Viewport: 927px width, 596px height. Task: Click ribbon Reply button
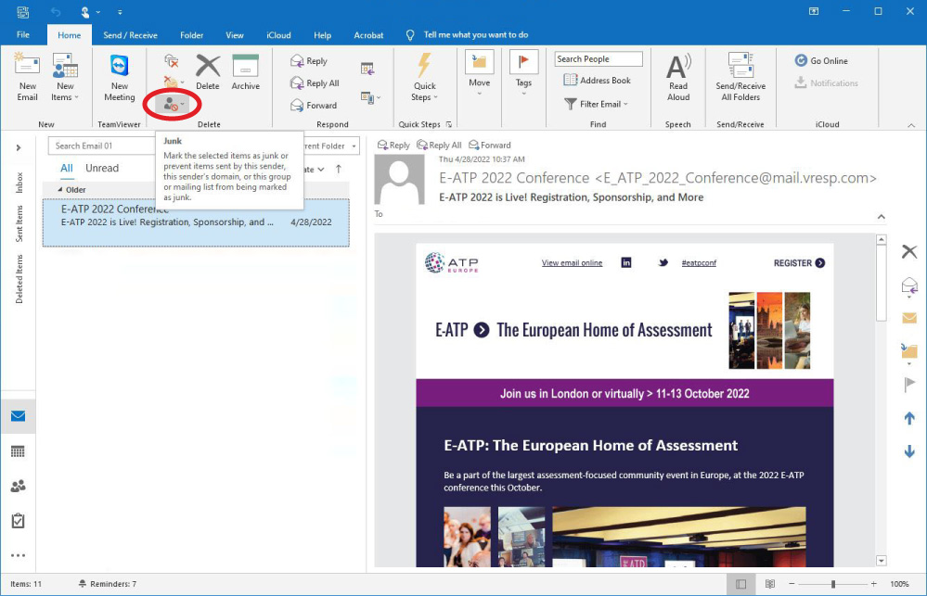point(309,61)
